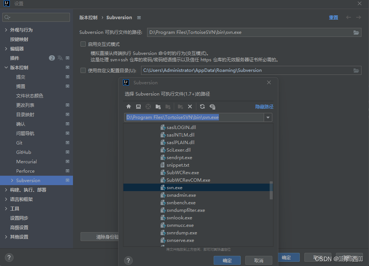369x266 pixels.
Task: Select 文件状态颜色 under version control
Action: click(x=30, y=96)
